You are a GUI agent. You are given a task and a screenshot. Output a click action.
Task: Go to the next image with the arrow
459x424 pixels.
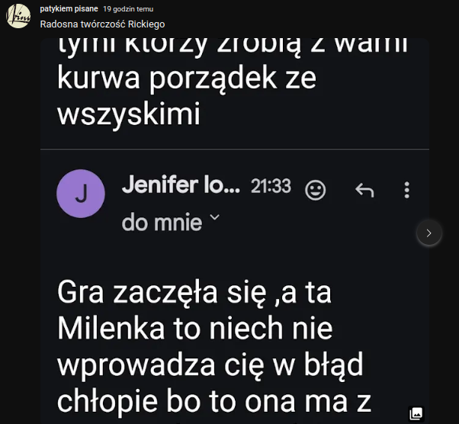tap(429, 233)
